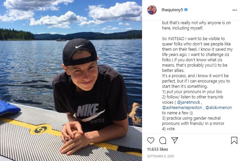Go to the @ashleemariepreston profile mention

[182, 108]
